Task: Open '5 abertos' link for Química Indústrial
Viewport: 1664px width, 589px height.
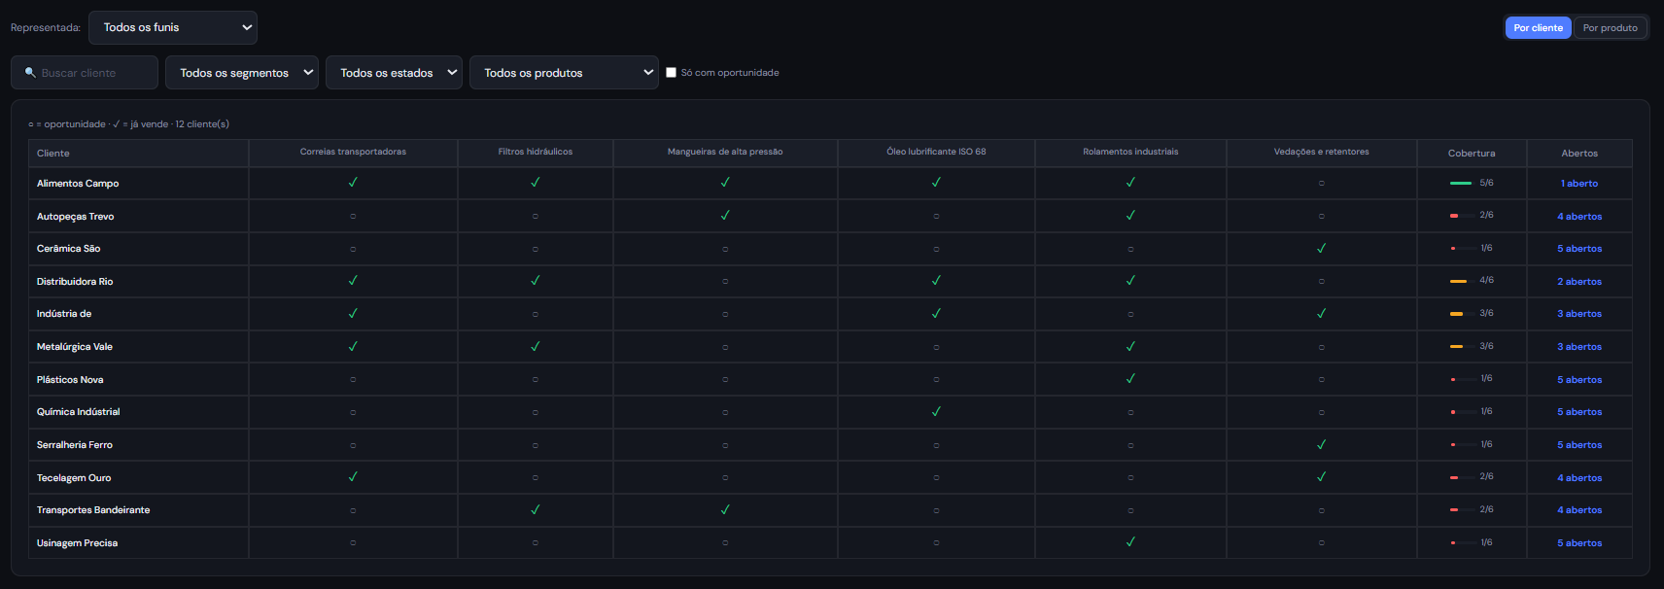Action: pyautogui.click(x=1579, y=412)
